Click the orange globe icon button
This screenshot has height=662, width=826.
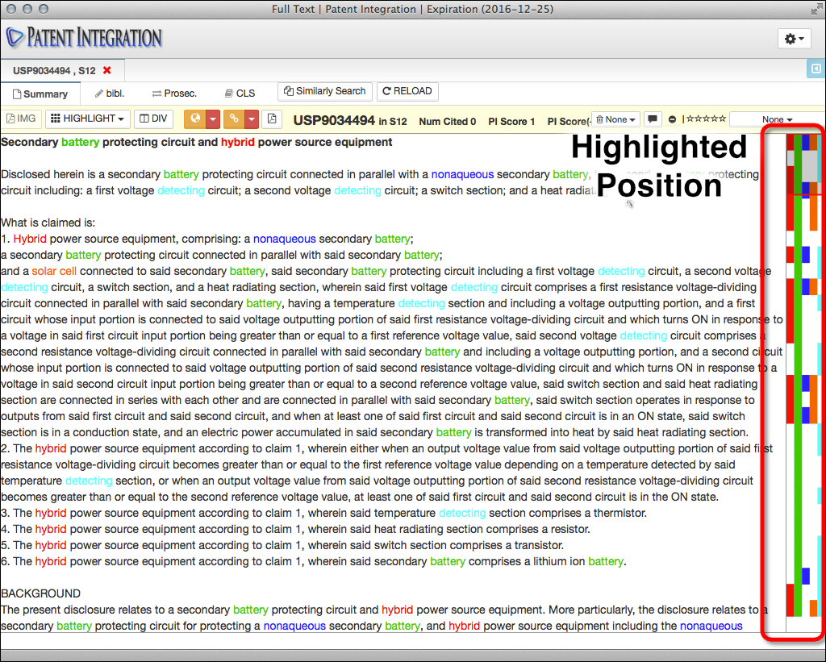pos(195,119)
